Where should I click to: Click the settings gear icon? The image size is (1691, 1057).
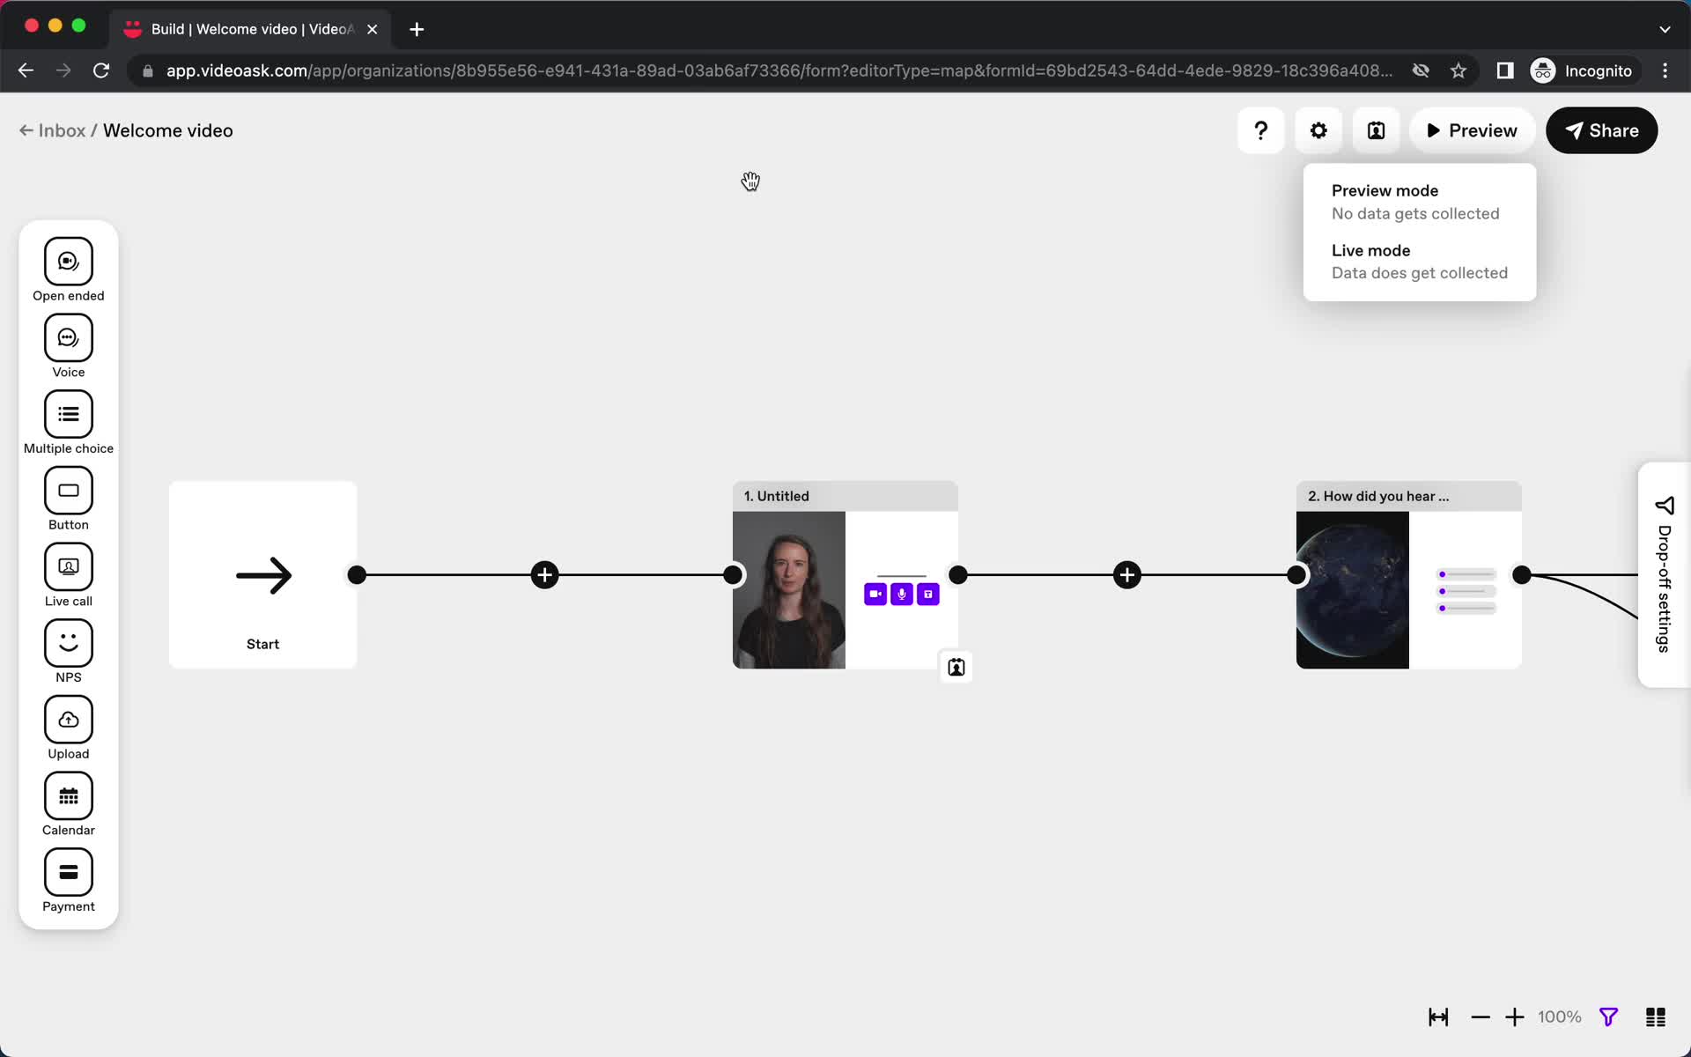[x=1318, y=130]
